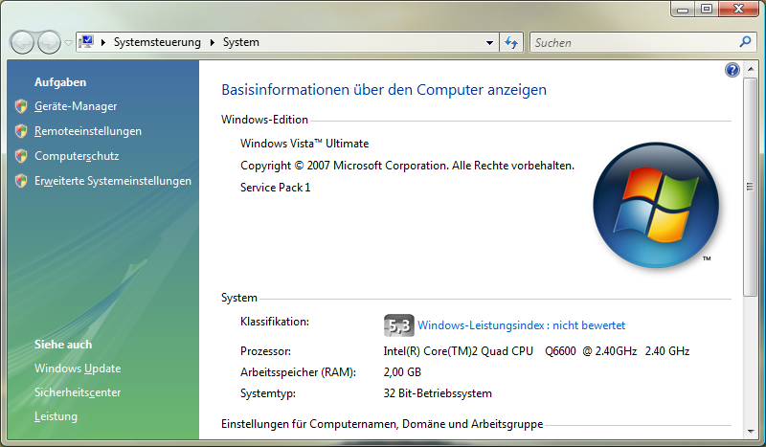Expand the arrow before Systemsteuerung

[x=103, y=42]
